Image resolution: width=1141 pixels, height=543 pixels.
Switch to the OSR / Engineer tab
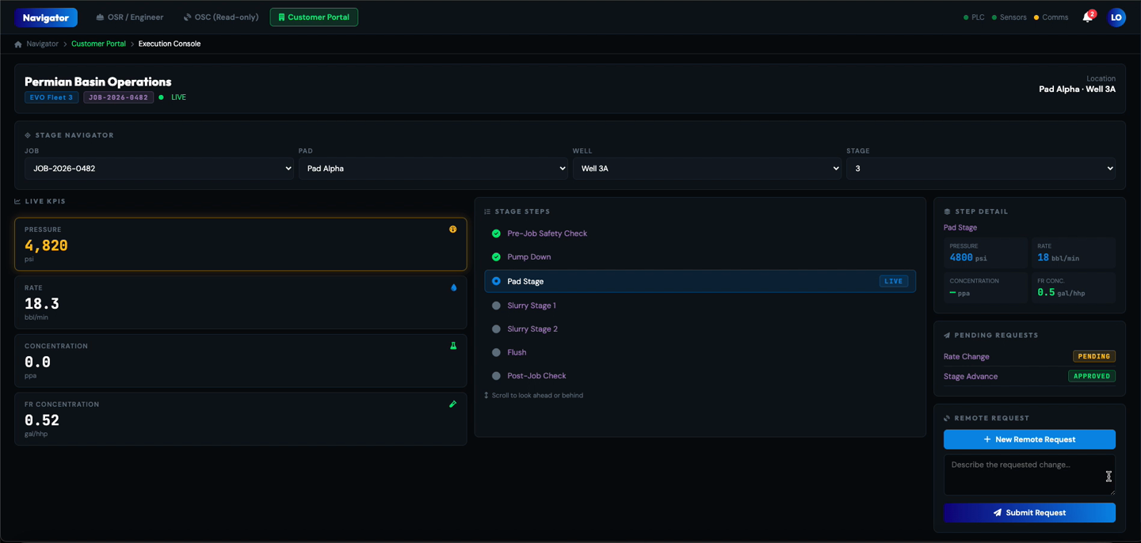pyautogui.click(x=129, y=17)
